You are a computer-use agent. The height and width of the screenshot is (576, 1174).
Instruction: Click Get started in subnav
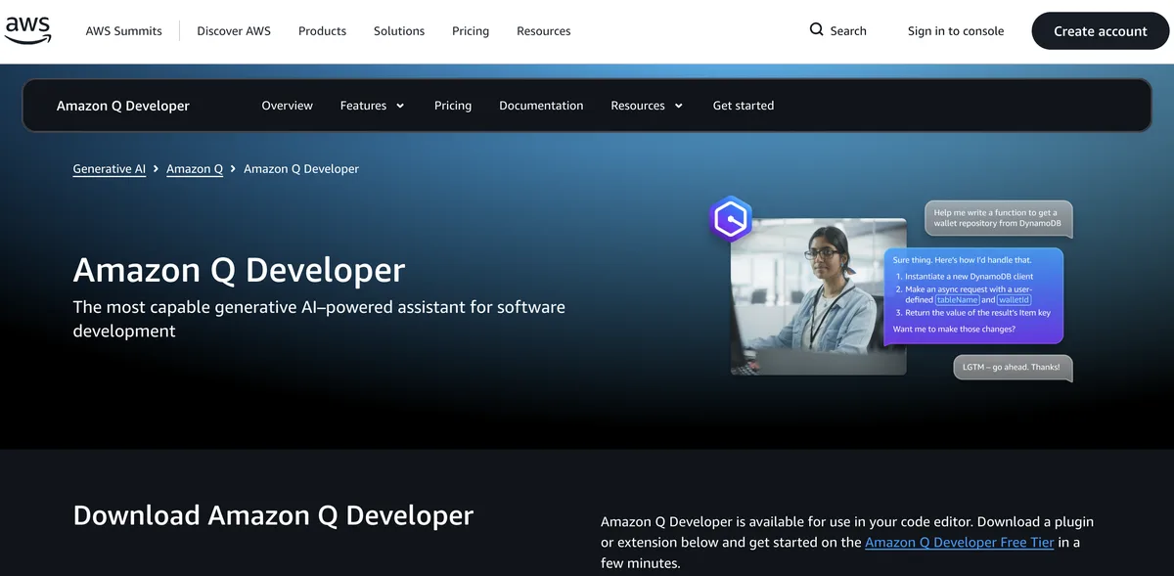coord(744,106)
